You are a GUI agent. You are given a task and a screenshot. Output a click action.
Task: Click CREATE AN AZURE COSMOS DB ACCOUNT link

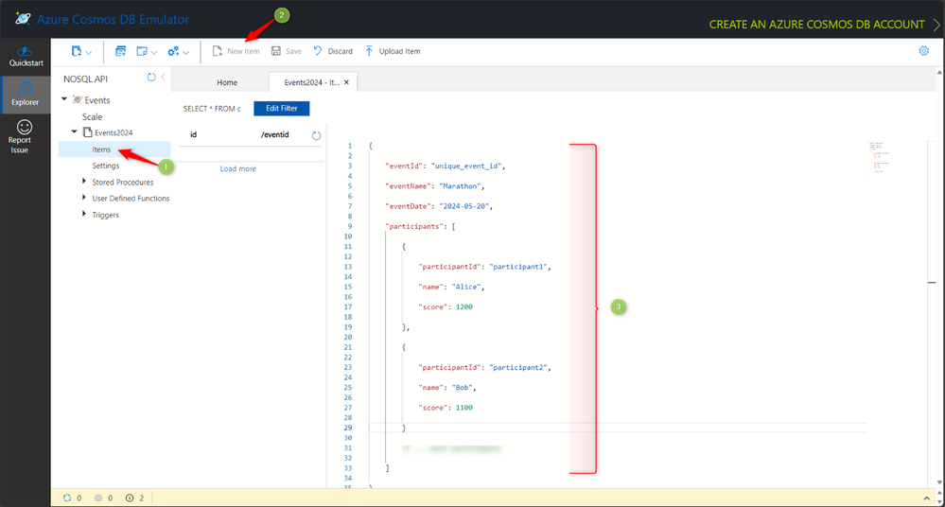pos(816,25)
